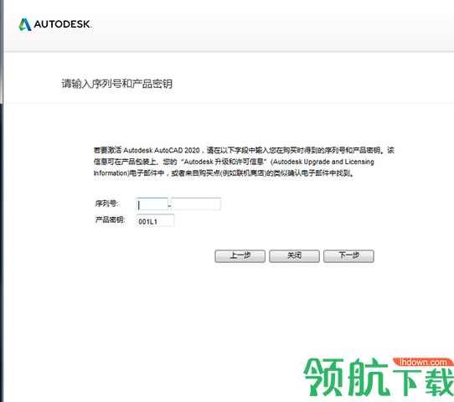
Task: Go back with the 上一步 button
Action: click(x=240, y=256)
